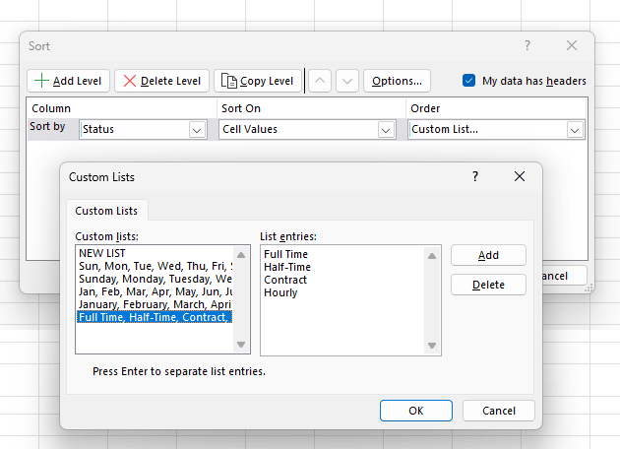The height and width of the screenshot is (449, 620).
Task: Delete the selected custom list
Action: click(x=488, y=285)
